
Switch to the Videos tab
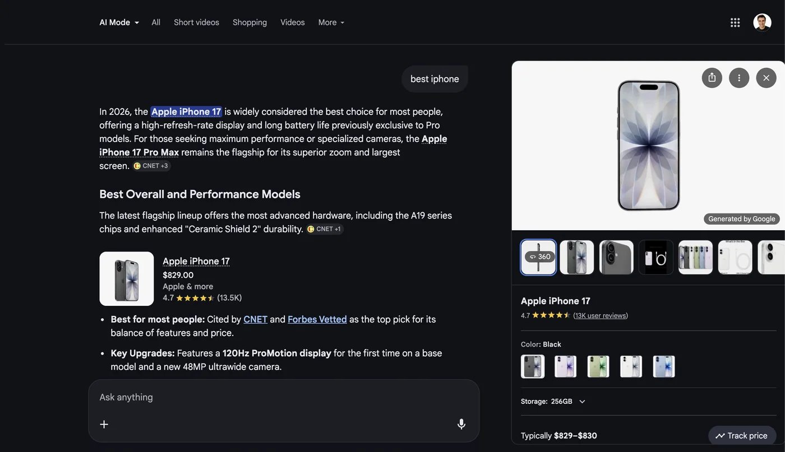pos(293,22)
